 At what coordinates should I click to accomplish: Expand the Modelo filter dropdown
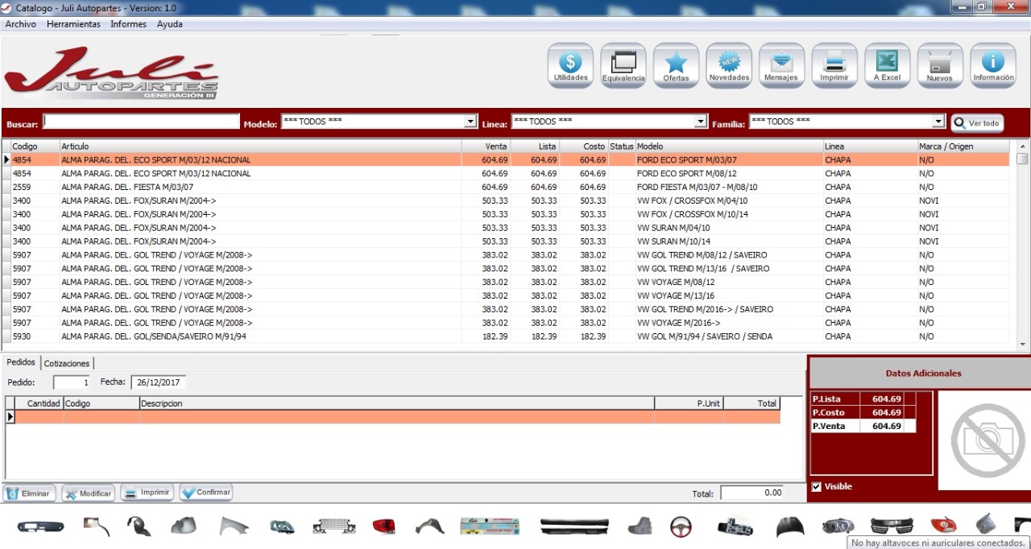pos(471,122)
